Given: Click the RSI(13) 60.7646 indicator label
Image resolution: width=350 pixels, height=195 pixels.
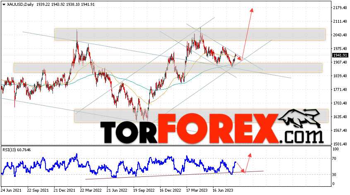Looking at the screenshot, I should click(x=17, y=150).
